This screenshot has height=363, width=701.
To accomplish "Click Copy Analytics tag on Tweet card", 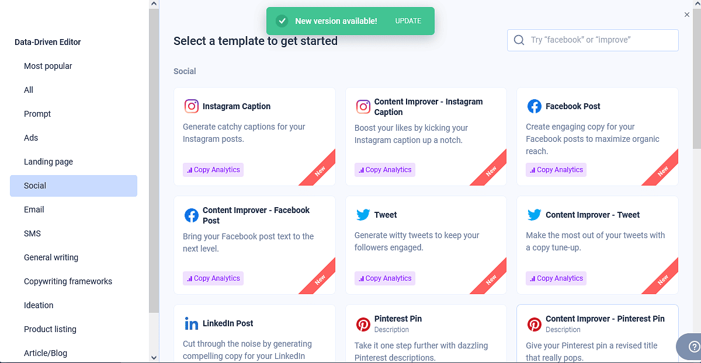I will (385, 278).
